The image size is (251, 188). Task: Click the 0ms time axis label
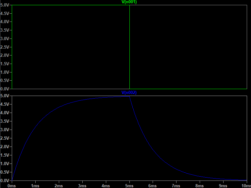coord(11,185)
